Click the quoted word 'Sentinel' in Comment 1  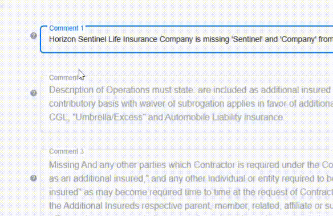(x=247, y=39)
